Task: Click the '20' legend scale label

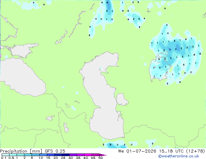Action: 56,158
